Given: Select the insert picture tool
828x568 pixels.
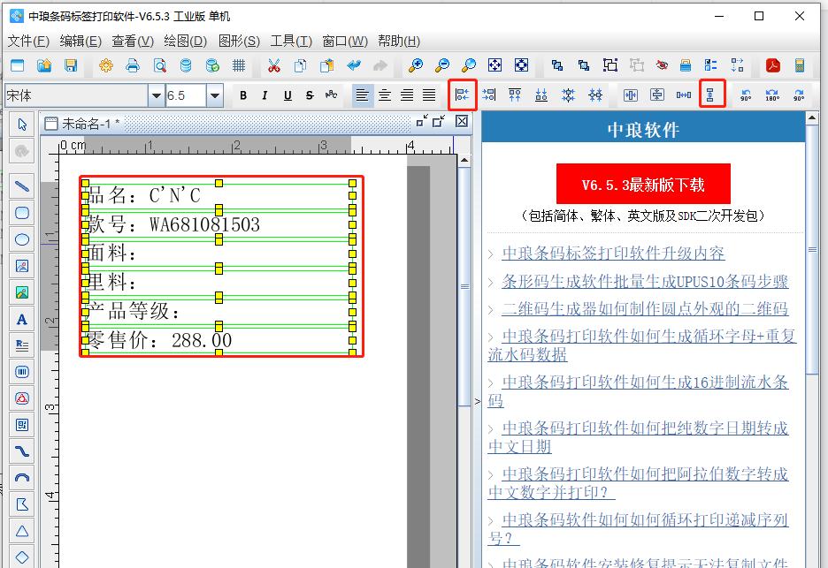Looking at the screenshot, I should coord(21,266).
